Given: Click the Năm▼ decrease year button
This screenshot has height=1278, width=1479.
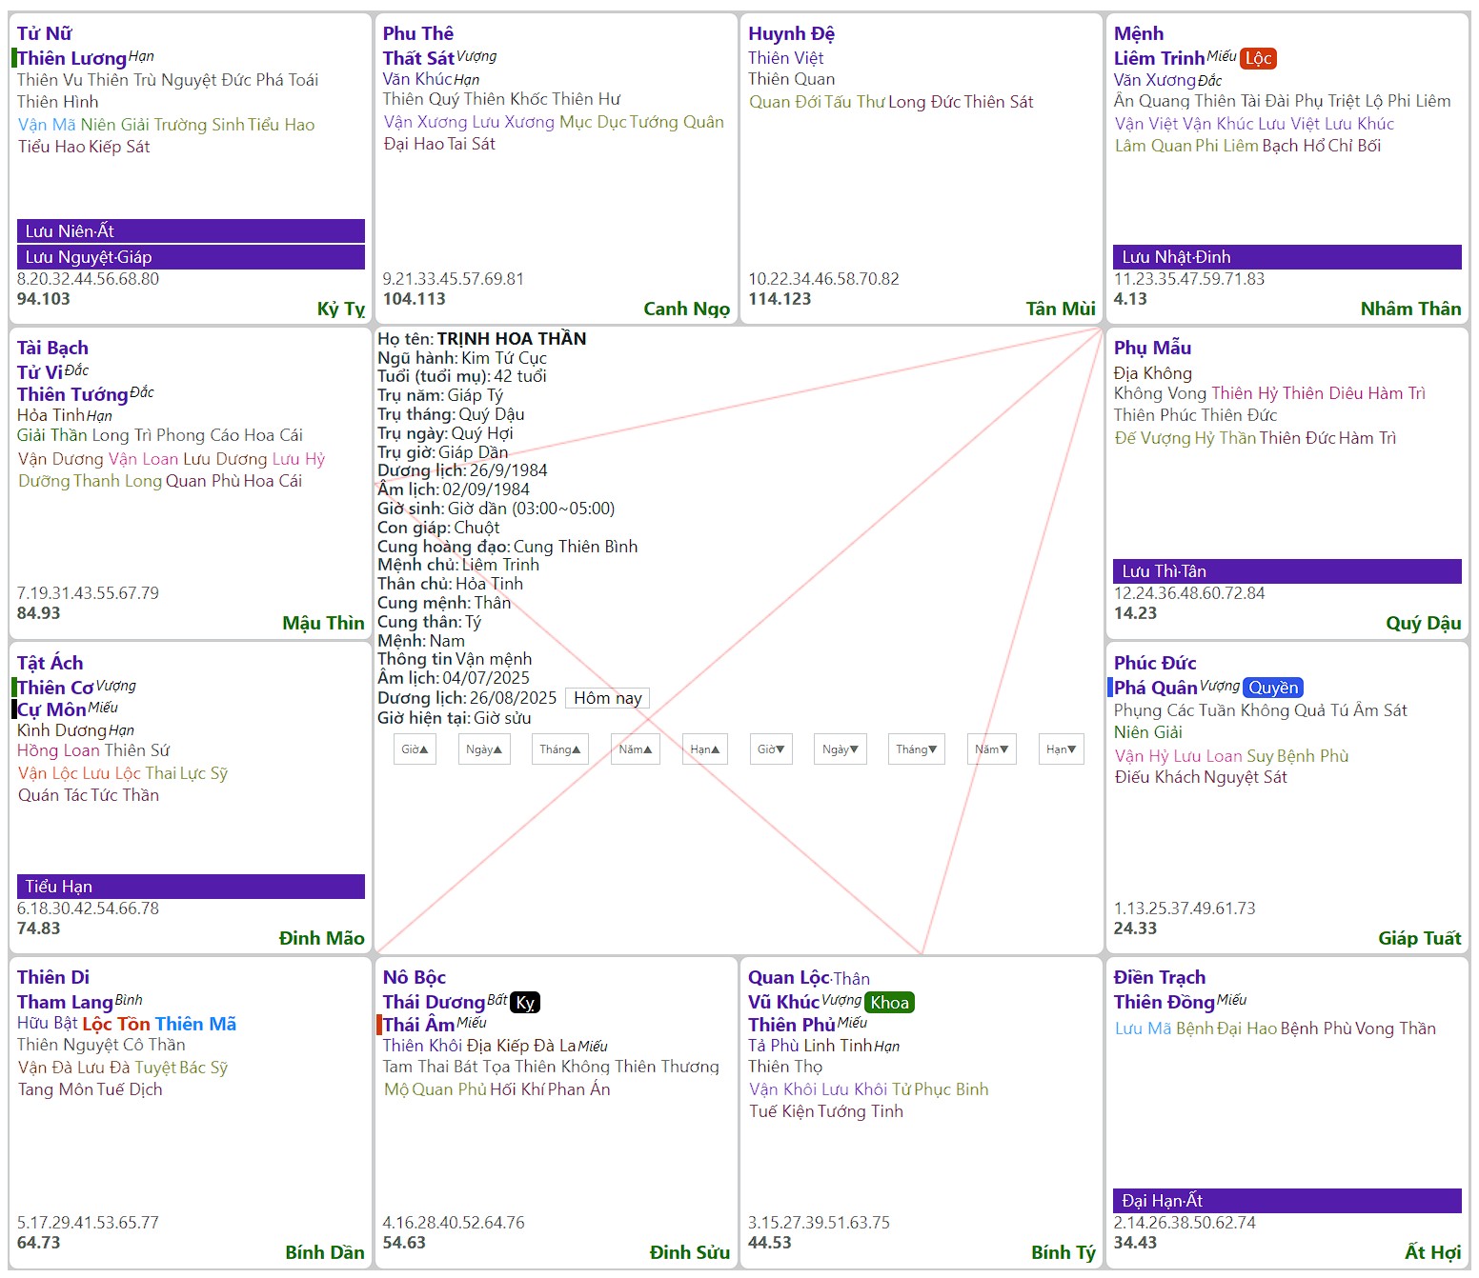Looking at the screenshot, I should tap(991, 749).
